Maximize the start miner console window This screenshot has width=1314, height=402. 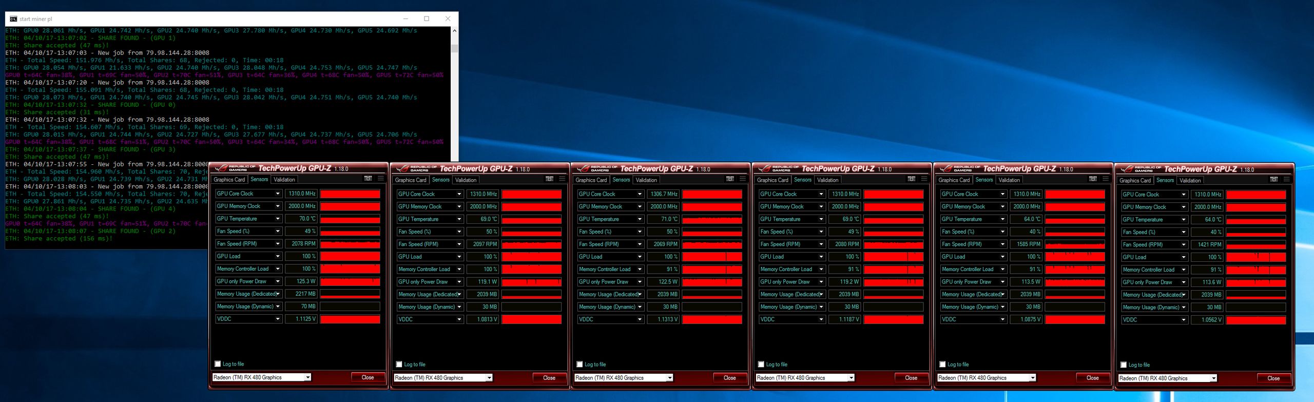coord(427,18)
